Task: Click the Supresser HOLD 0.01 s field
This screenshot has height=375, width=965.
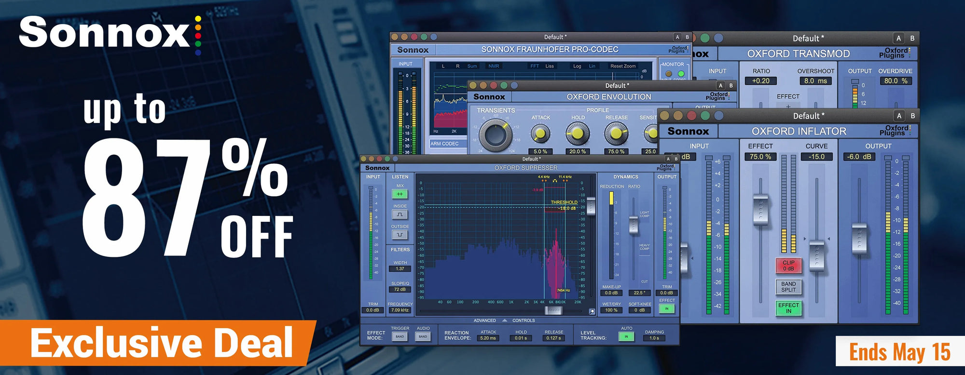Action: (x=521, y=338)
